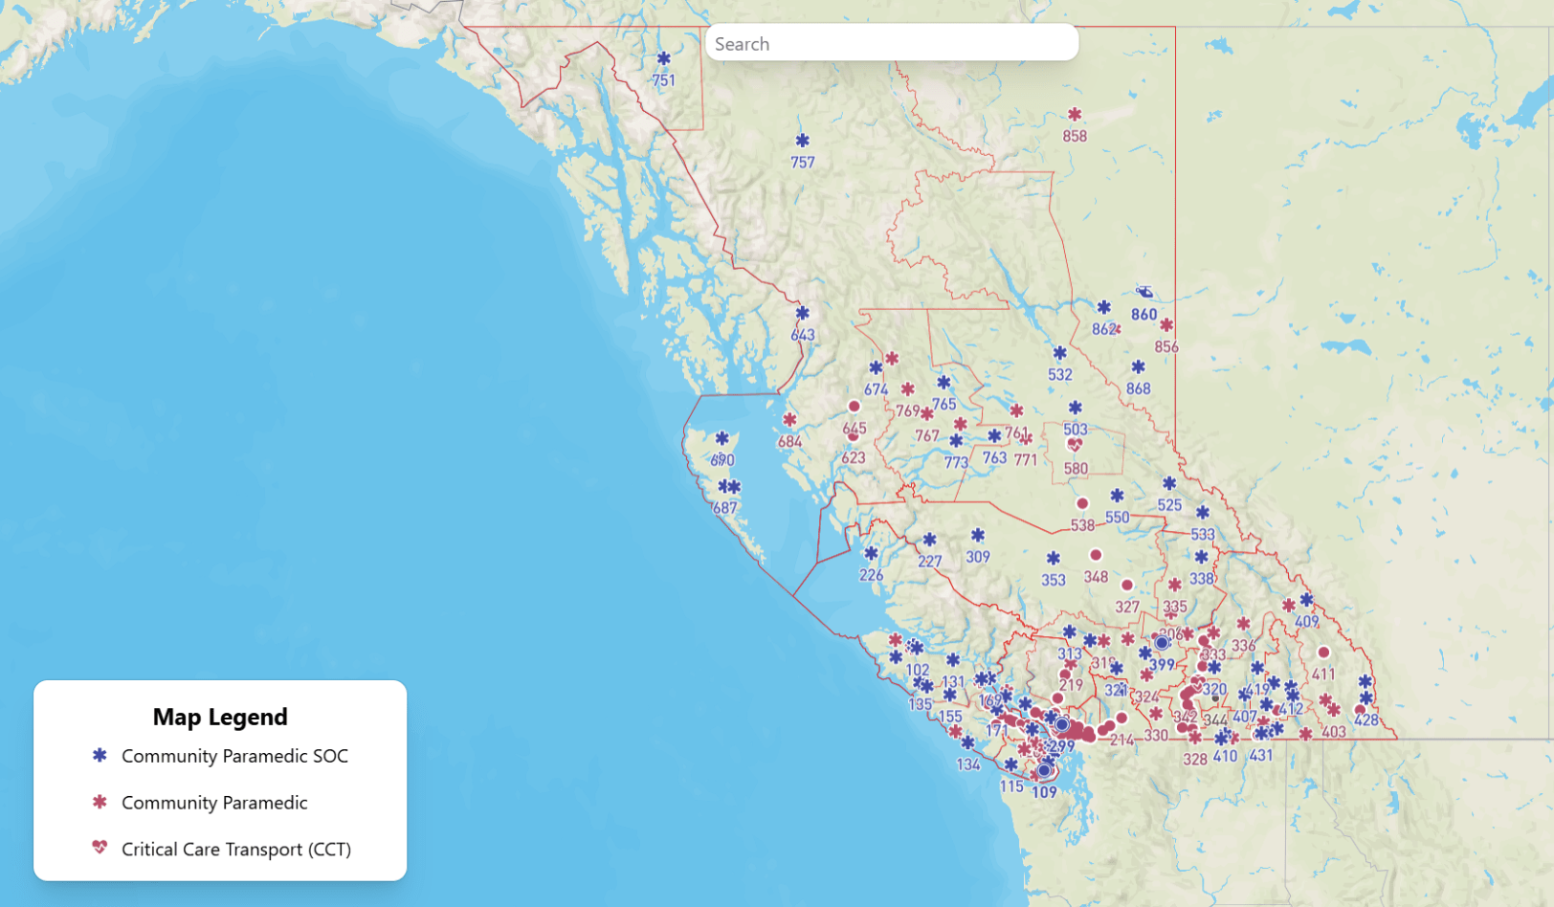Select SOC marker 643 on the coast

[x=802, y=313]
